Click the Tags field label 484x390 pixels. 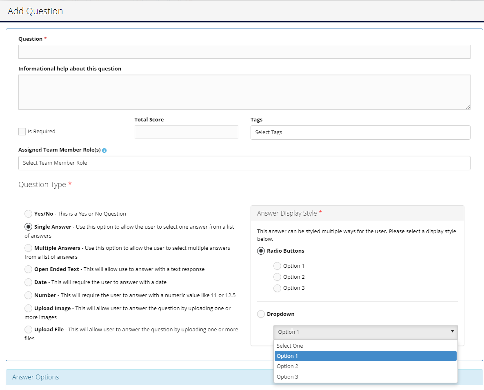coord(257,120)
